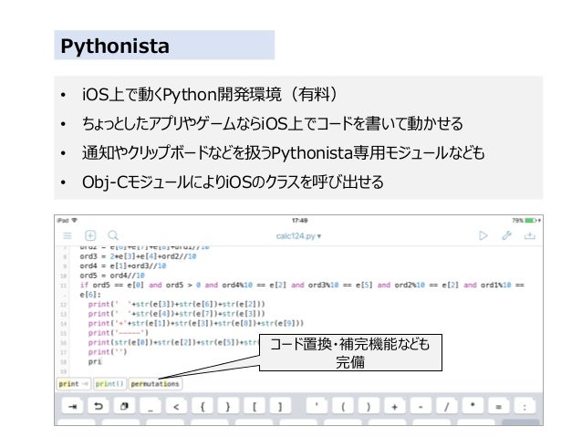Open the console tray icon
The height and width of the screenshot is (437, 582).
pos(530,235)
